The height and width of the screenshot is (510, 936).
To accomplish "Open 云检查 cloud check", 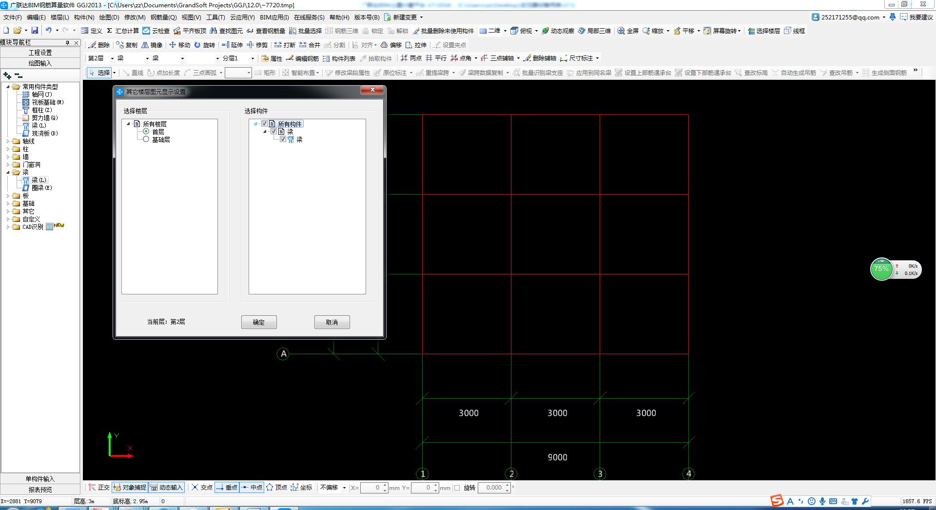I will pos(156,31).
